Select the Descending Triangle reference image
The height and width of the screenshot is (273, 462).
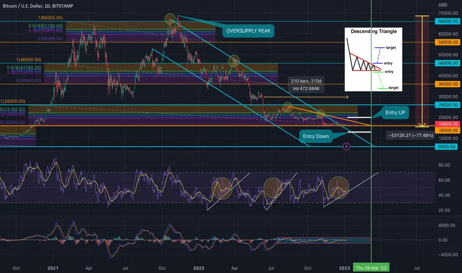[x=373, y=60]
